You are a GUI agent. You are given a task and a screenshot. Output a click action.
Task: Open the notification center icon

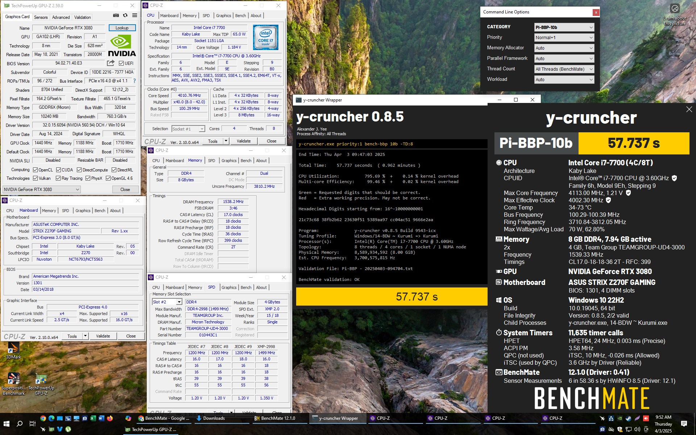(684, 424)
